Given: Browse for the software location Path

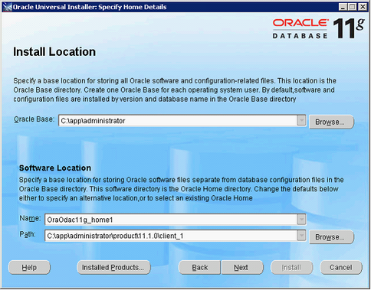Looking at the screenshot, I should 331,237.
